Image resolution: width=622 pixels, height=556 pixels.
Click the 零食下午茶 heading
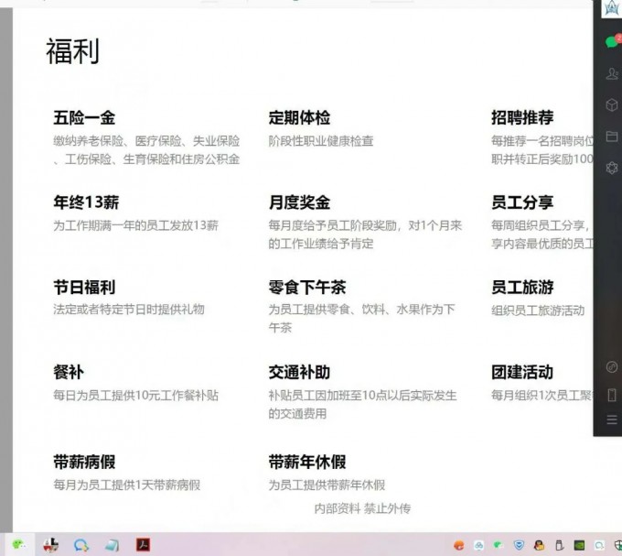pyautogui.click(x=307, y=287)
